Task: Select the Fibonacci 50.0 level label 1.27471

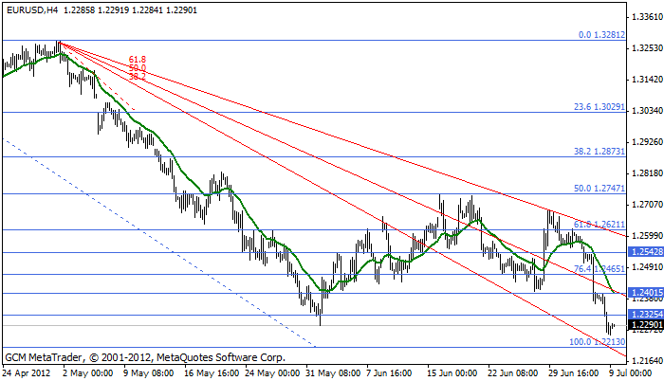Action: tap(599, 188)
